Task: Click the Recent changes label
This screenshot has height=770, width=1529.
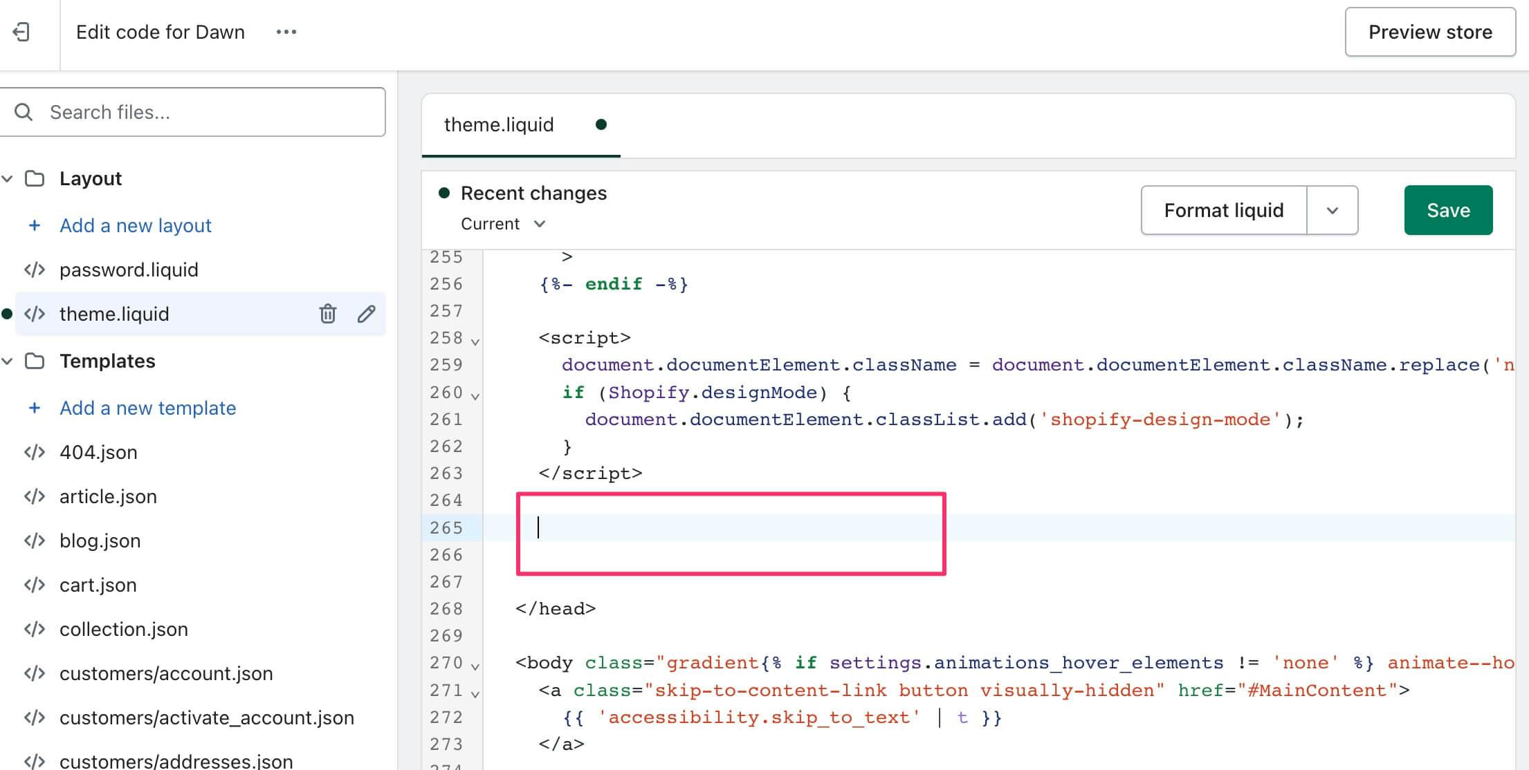Action: click(x=533, y=193)
